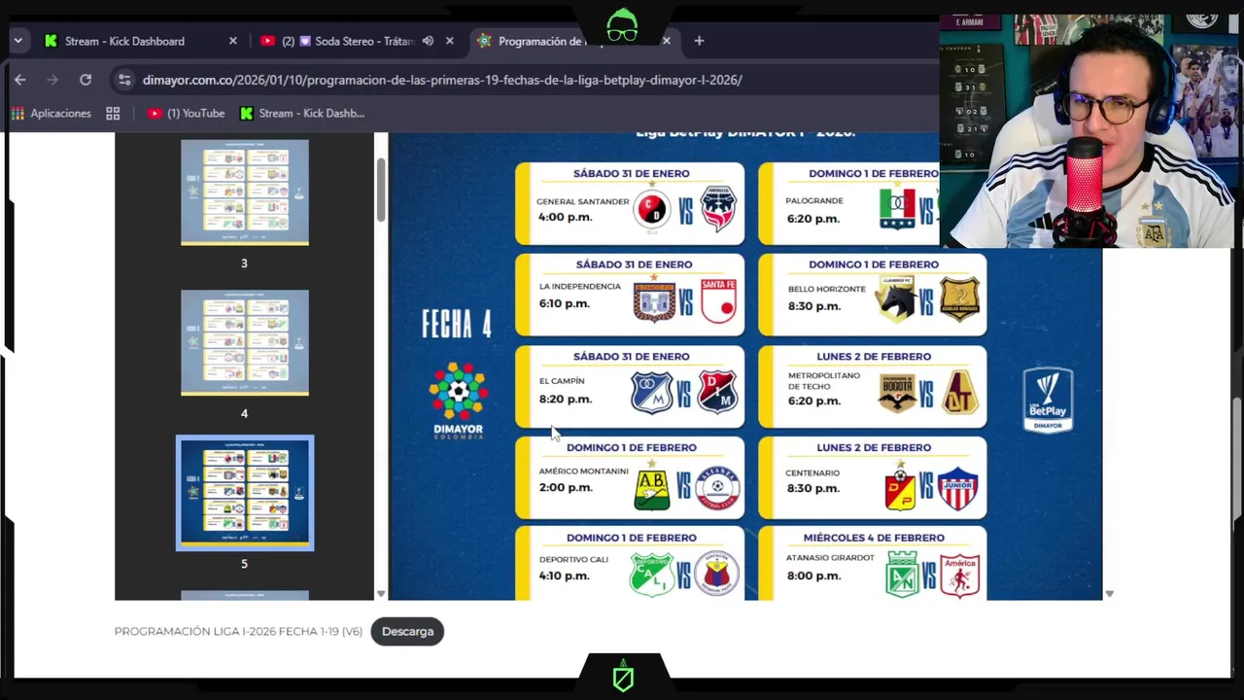The width and height of the screenshot is (1244, 700).
Task: Click the document scroll-down arrow
Action: pos(1109,594)
